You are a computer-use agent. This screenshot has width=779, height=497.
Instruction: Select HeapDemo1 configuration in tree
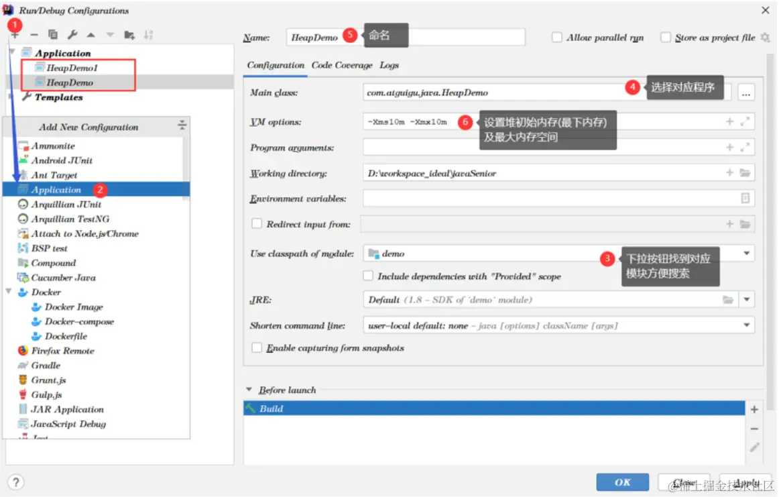[72, 68]
